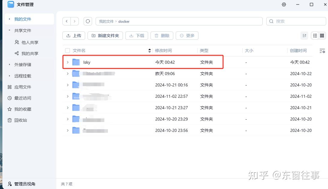Open column settings icon in header

pos(322,51)
